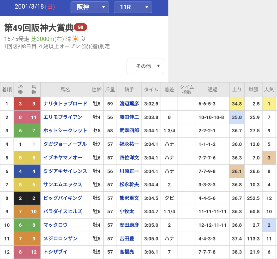
Task: Open horse マックロウ page
Action: (x=56, y=225)
